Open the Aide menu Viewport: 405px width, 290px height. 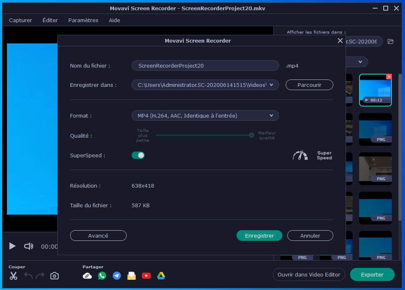tap(114, 20)
